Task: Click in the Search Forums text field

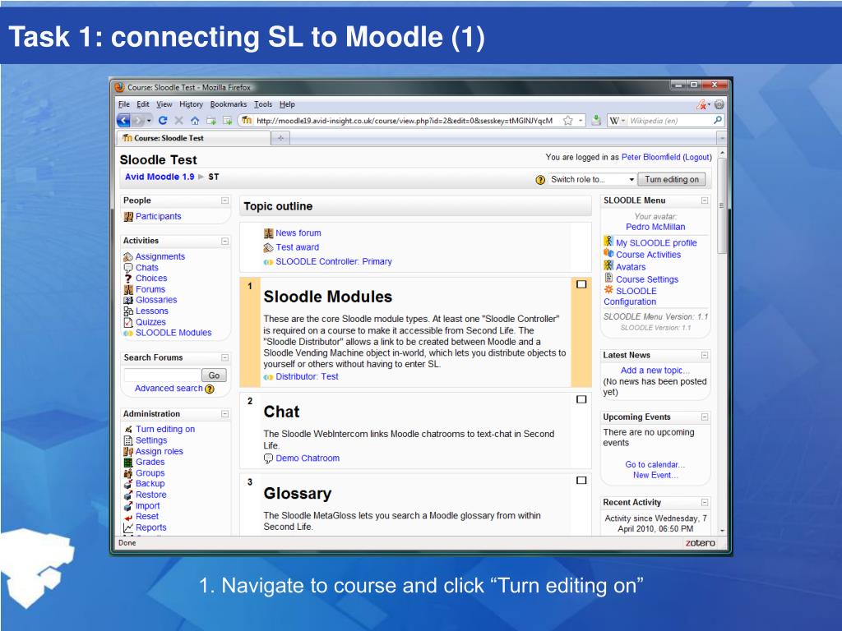Action: pyautogui.click(x=162, y=375)
